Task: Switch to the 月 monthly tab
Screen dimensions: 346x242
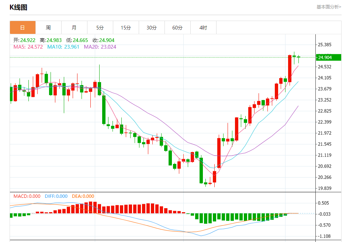Action: (74, 28)
